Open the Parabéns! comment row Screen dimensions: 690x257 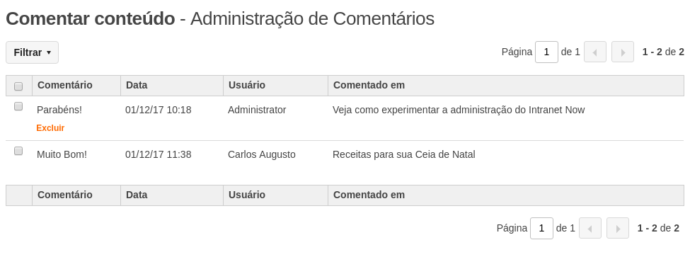click(x=59, y=110)
